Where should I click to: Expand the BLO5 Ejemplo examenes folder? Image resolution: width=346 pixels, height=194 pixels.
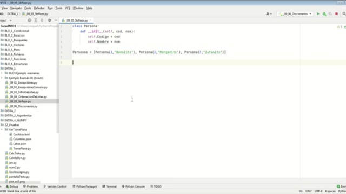tap(2, 73)
